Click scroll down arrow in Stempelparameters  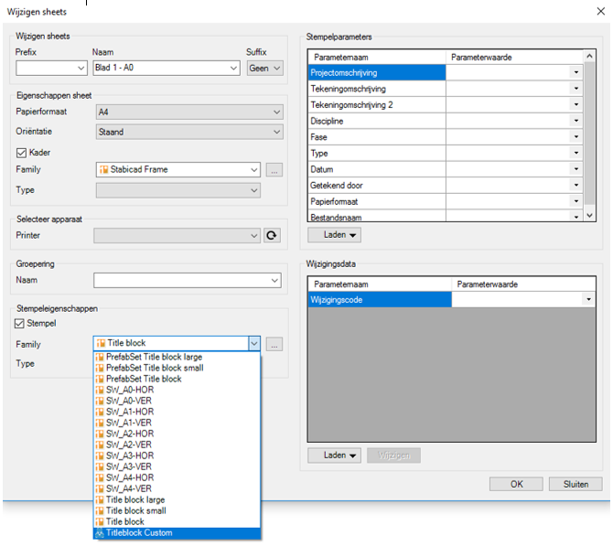[589, 216]
